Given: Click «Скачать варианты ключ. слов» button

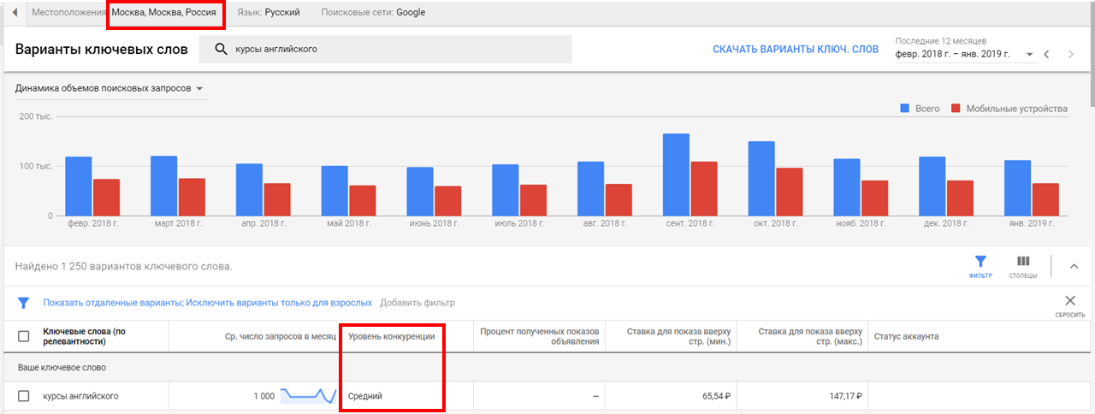Looking at the screenshot, I should (x=795, y=50).
